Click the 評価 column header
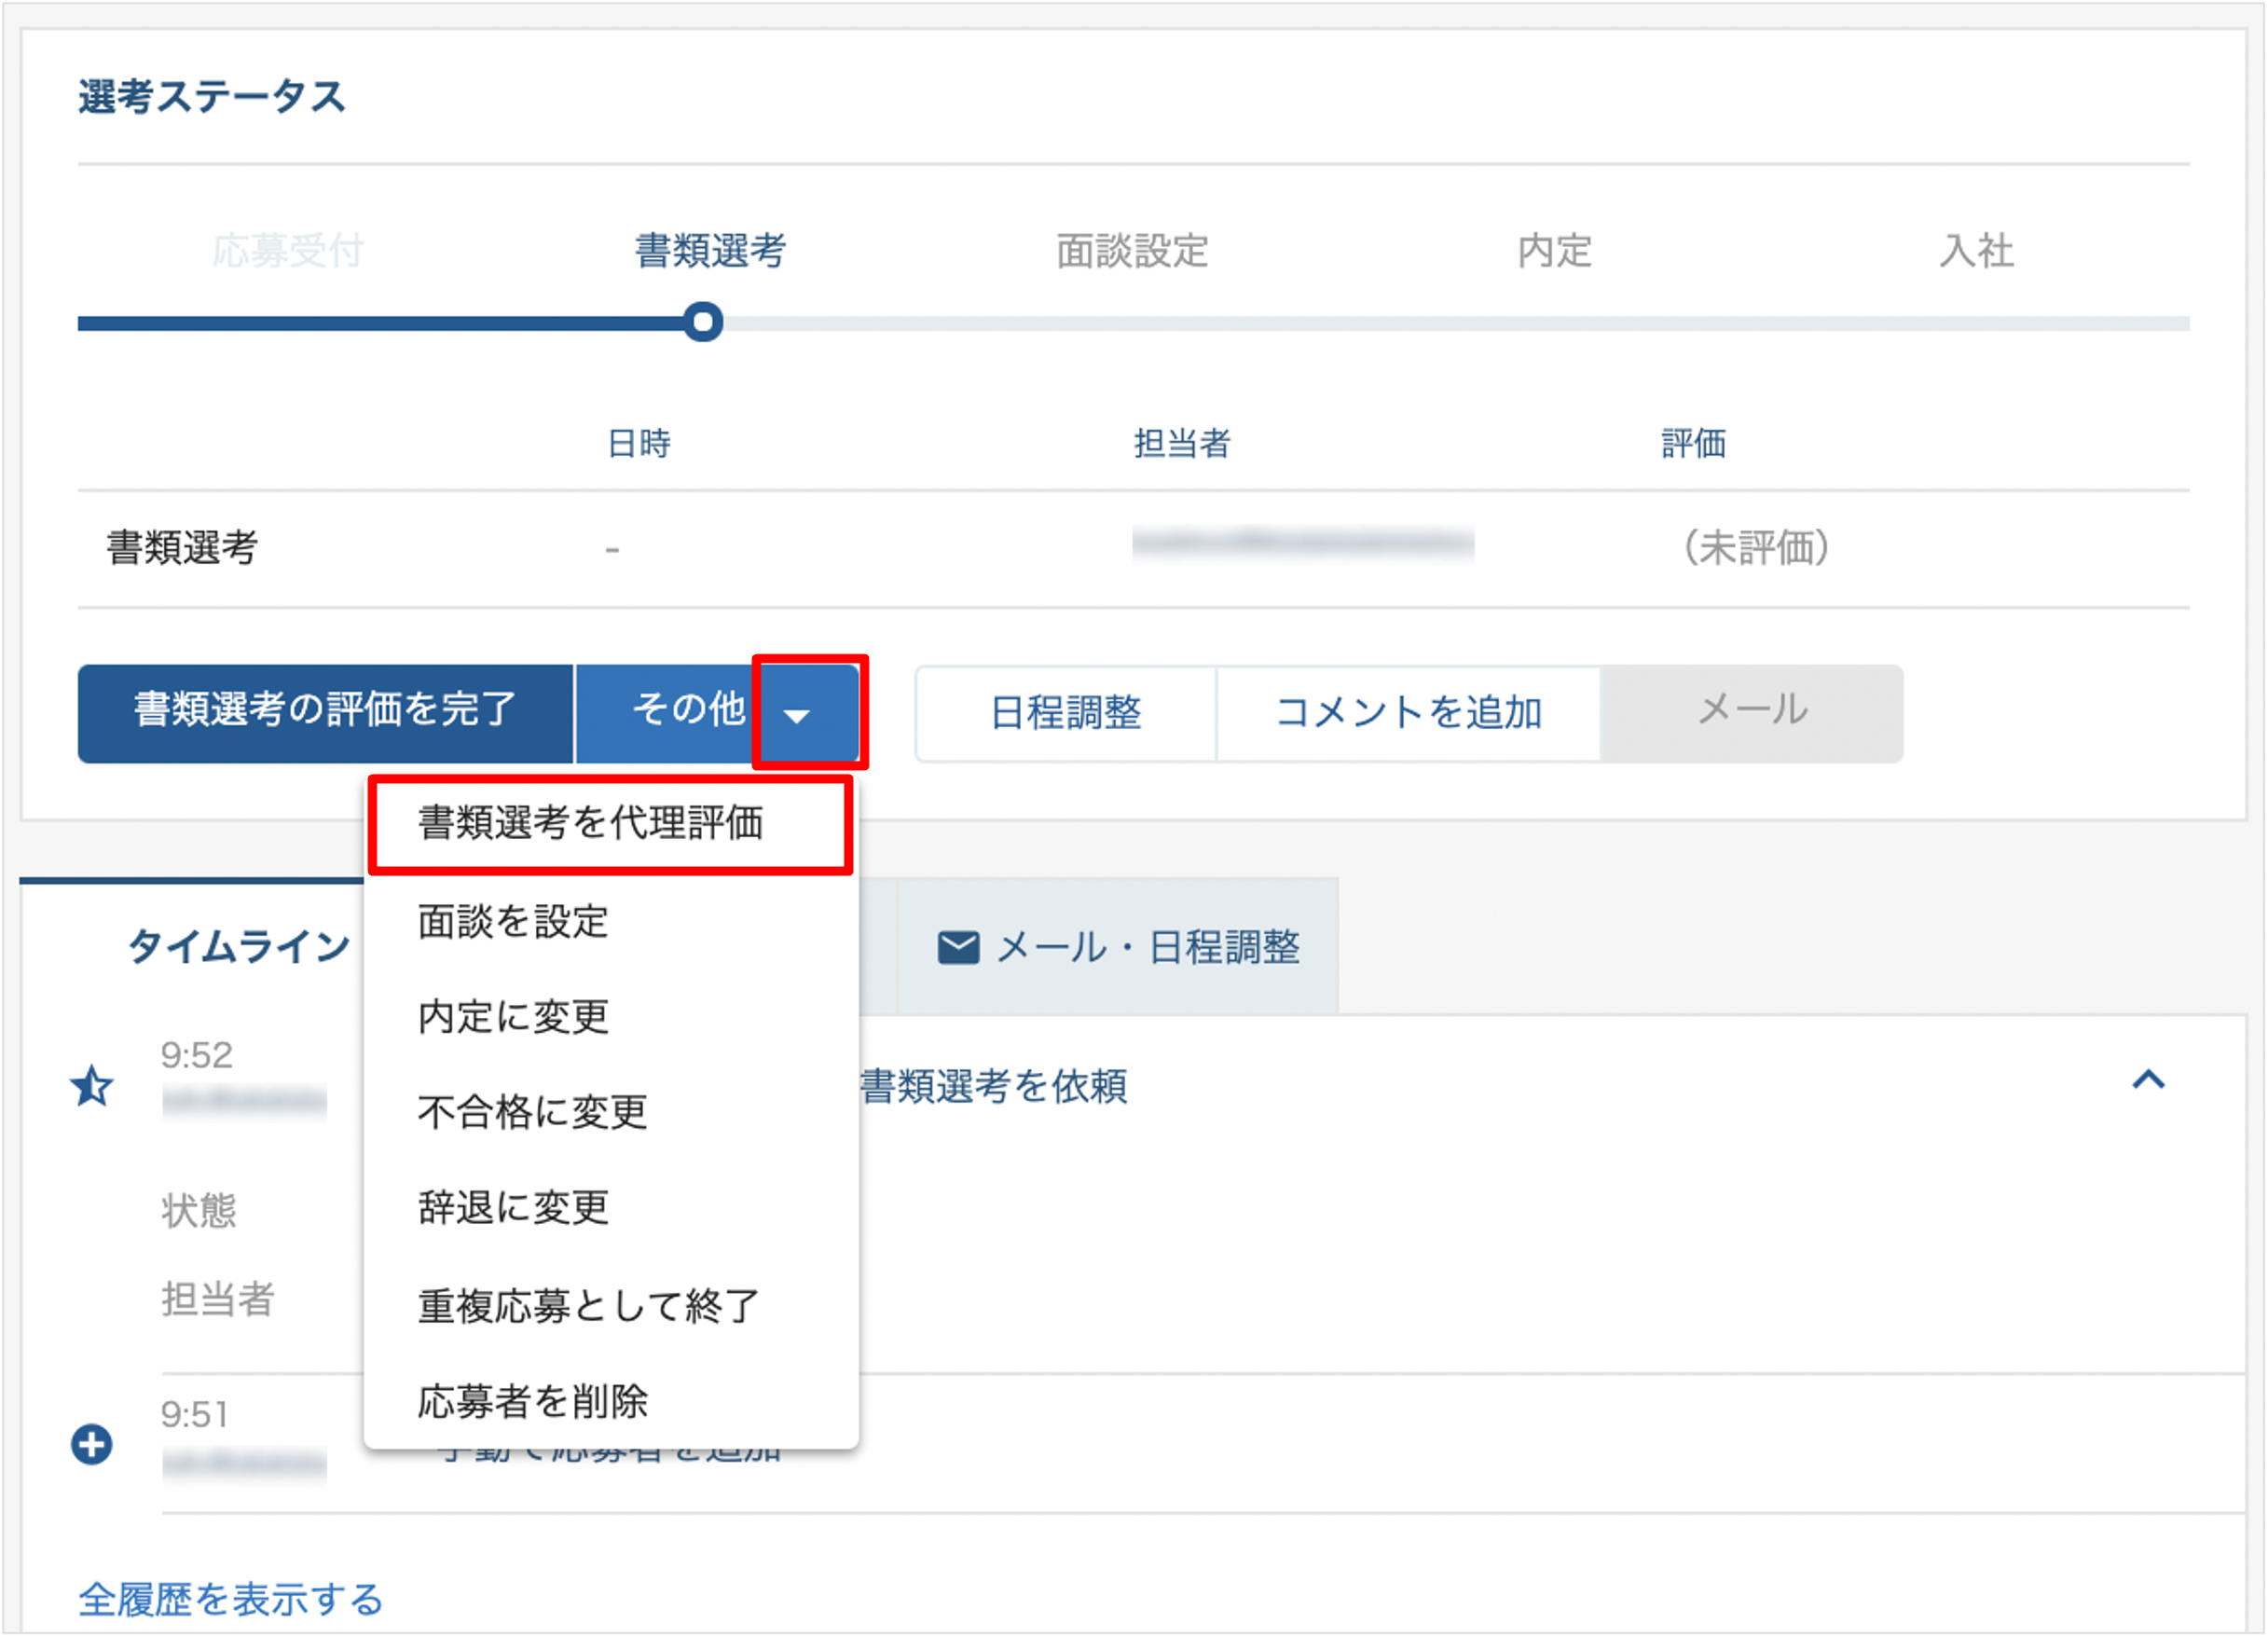Screen dimensions: 2268x1636 click(x=1693, y=443)
